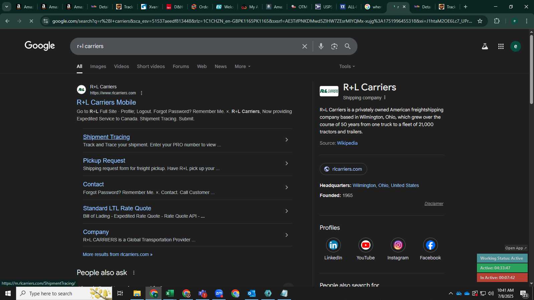
Task: Expand the Company sitelink chevron
Action: [287, 235]
